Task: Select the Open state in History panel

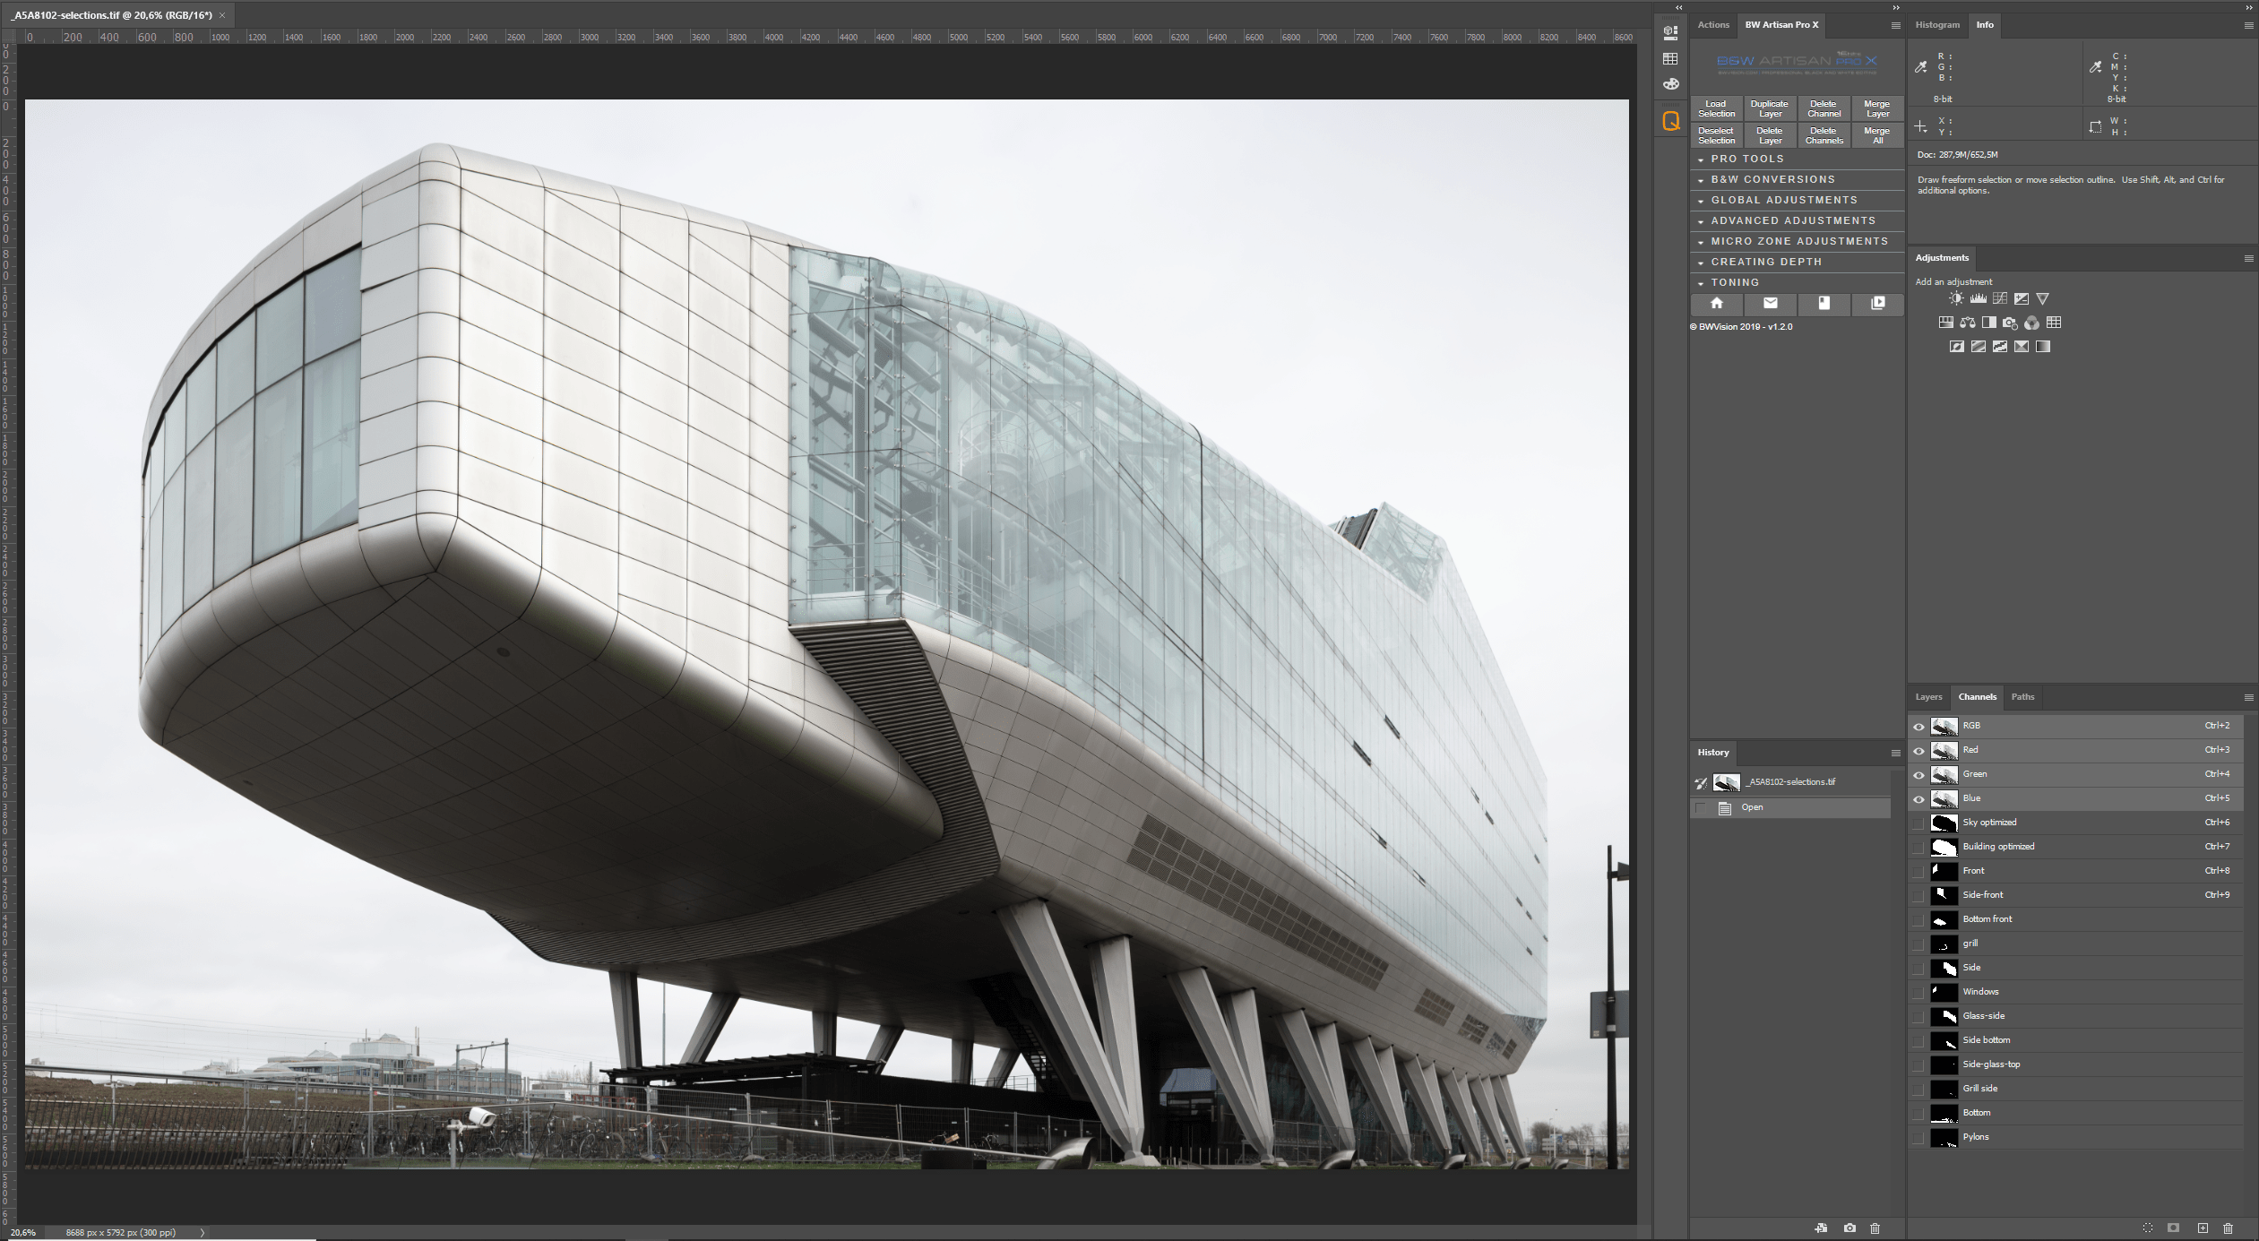Action: 1752,806
